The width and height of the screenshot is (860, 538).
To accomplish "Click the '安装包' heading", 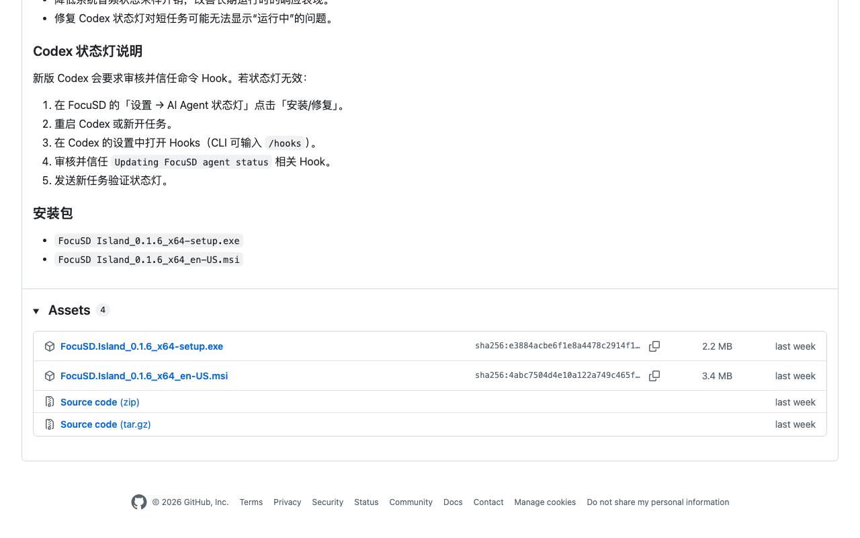I will tap(53, 213).
